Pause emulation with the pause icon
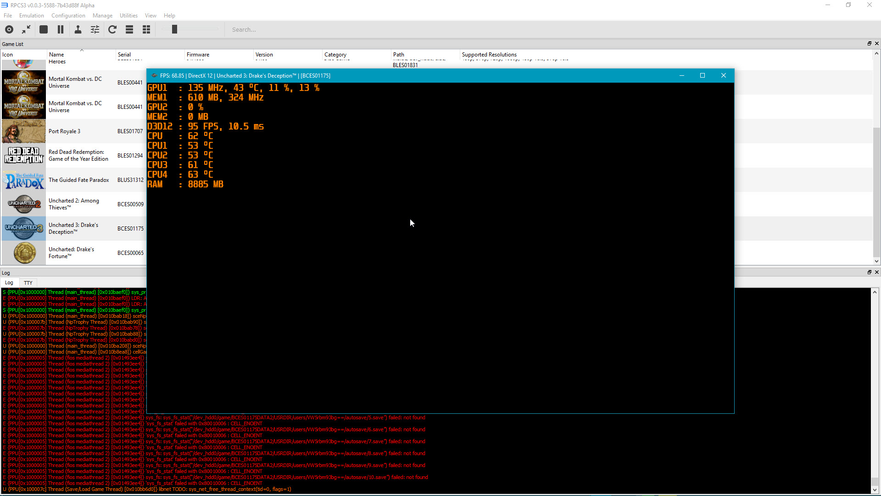The height and width of the screenshot is (496, 881). (60, 29)
